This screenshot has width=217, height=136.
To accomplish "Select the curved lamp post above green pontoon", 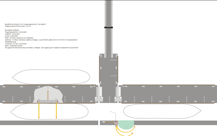I will [x=114, y=114].
